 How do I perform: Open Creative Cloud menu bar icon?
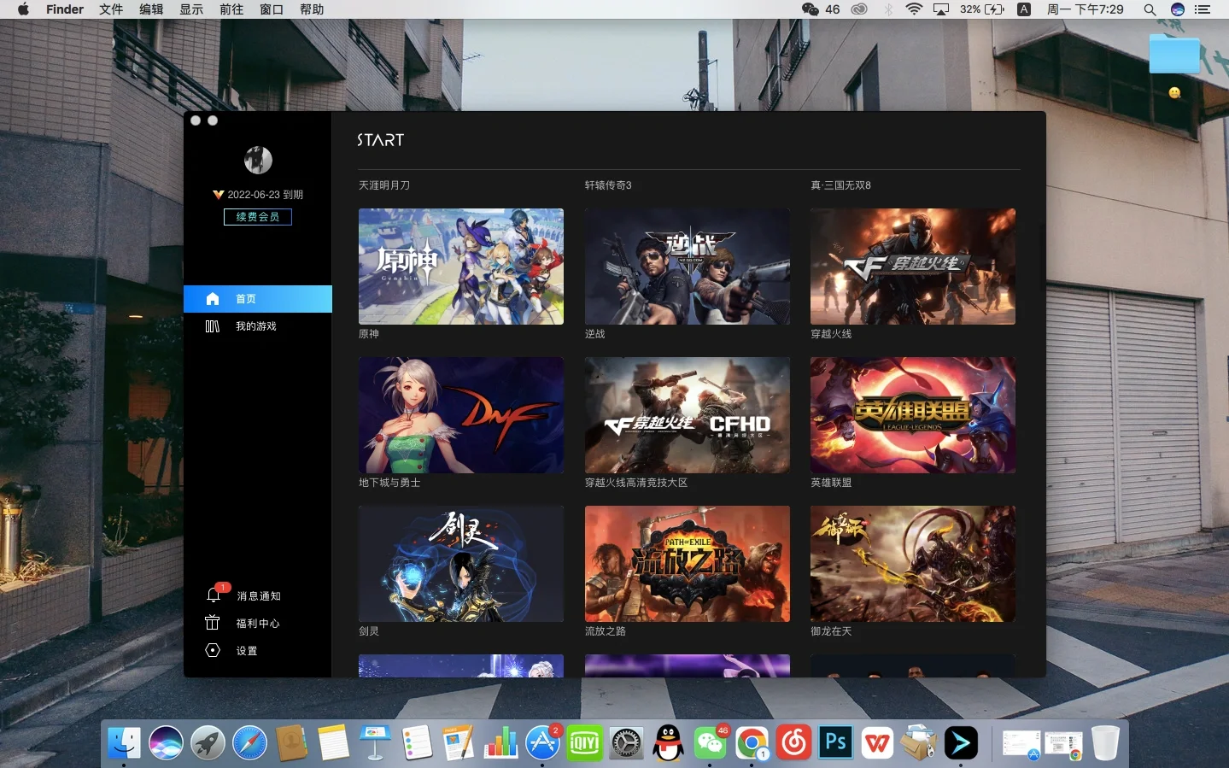coord(859,9)
